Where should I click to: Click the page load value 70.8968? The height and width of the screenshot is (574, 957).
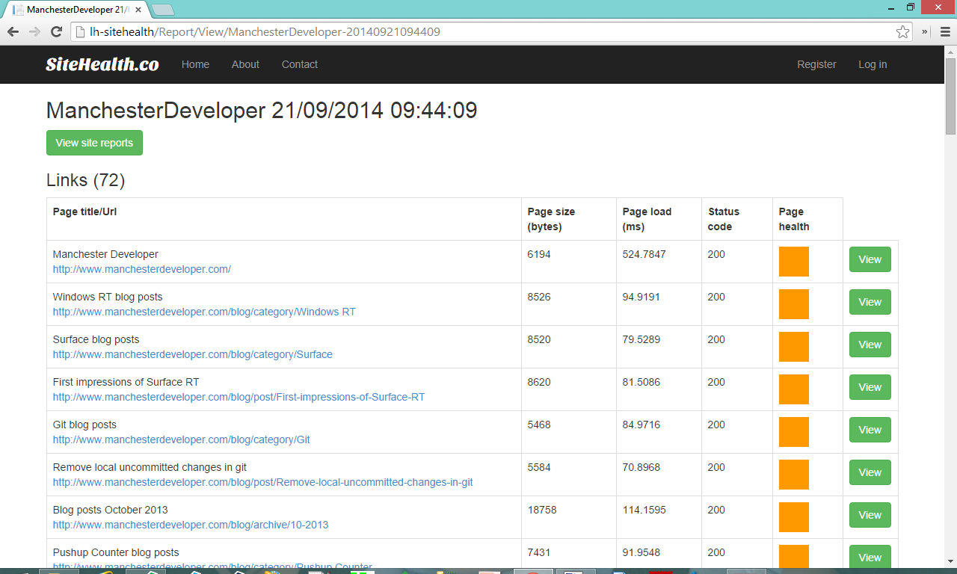click(x=641, y=467)
